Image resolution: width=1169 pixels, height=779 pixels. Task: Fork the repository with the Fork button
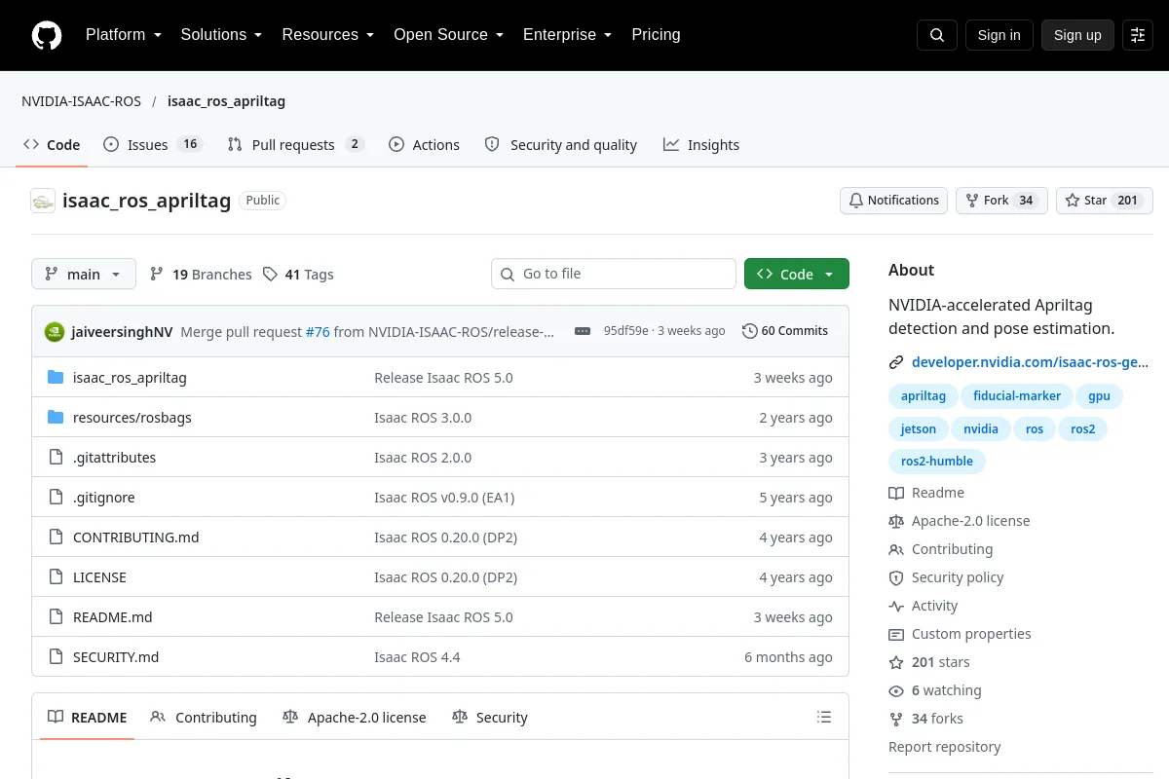[x=1001, y=201]
